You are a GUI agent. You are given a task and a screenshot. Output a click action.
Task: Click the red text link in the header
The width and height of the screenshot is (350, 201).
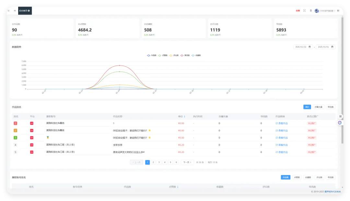[298, 11]
